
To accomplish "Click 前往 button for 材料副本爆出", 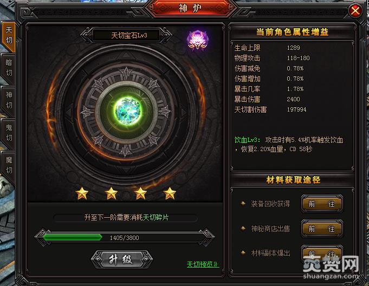I will coord(322,254).
